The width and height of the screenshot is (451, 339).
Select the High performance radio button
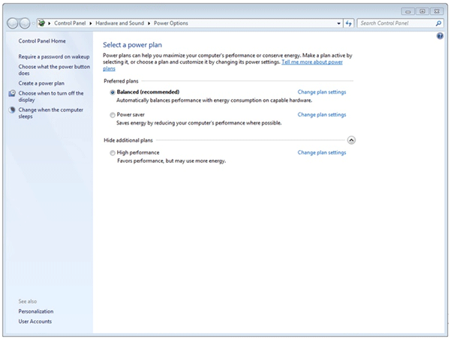113,153
